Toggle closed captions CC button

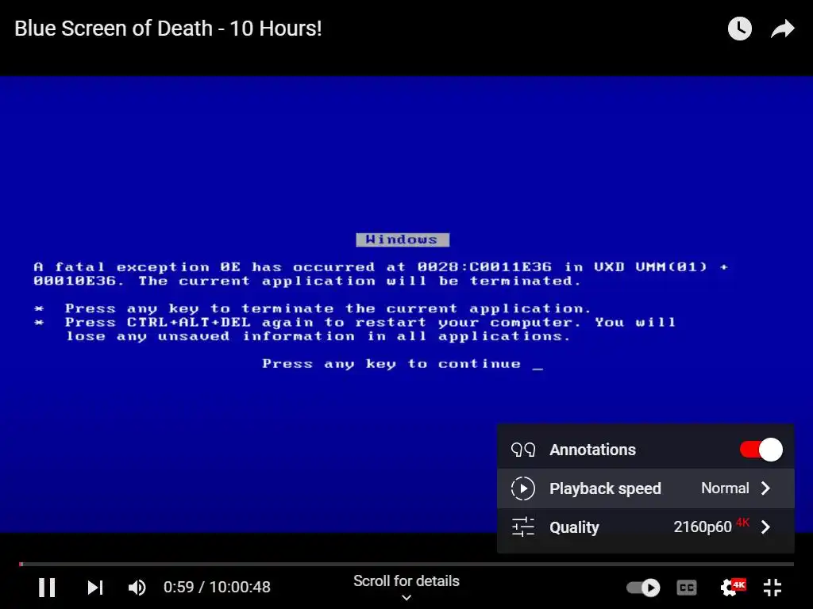[687, 588]
